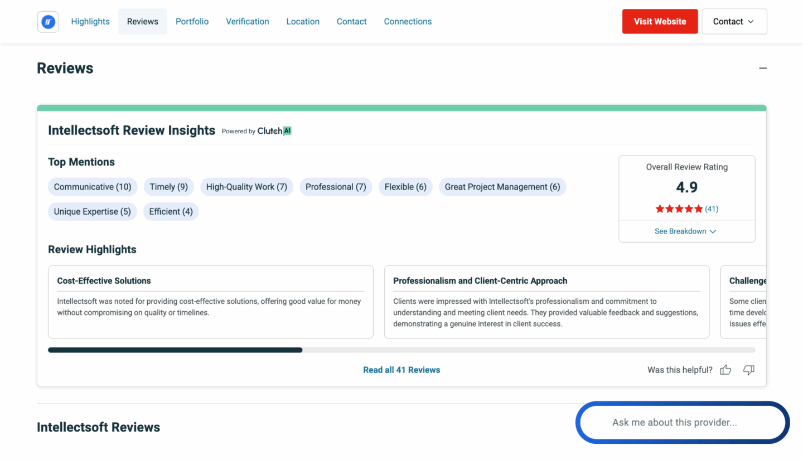Click the (41) review count link
This screenshot has width=803, height=460.
coord(712,209)
